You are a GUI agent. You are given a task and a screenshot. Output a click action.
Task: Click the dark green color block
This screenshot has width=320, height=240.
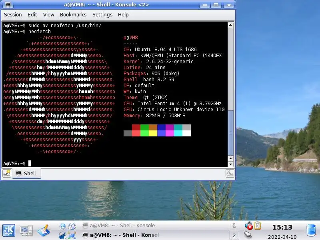point(144,127)
